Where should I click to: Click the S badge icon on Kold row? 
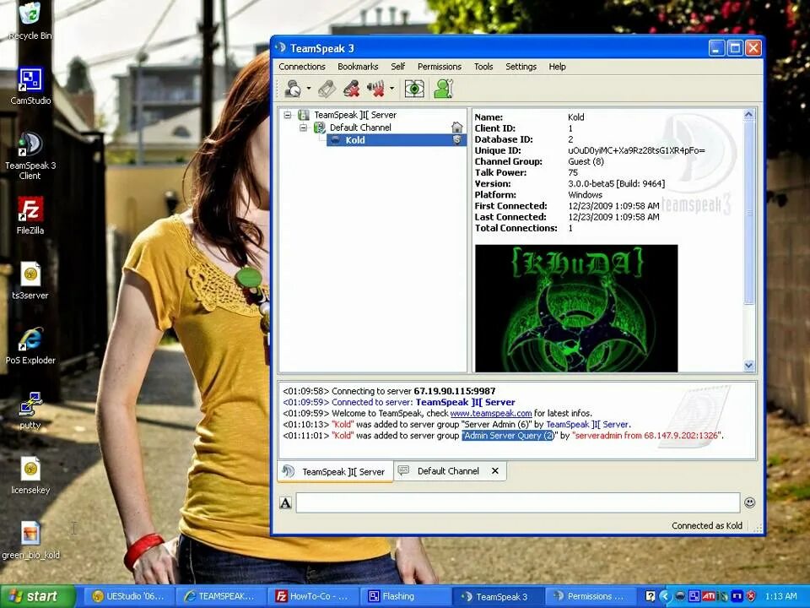tap(456, 140)
